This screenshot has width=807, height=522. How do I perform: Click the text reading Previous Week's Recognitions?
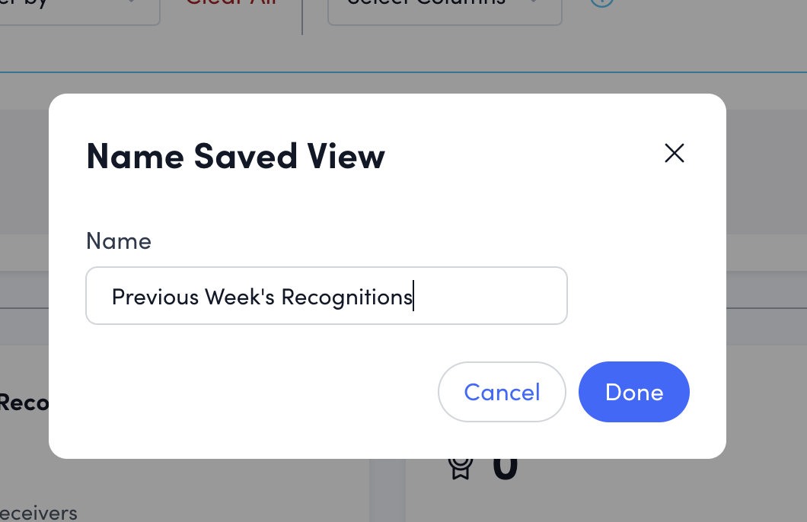click(262, 296)
